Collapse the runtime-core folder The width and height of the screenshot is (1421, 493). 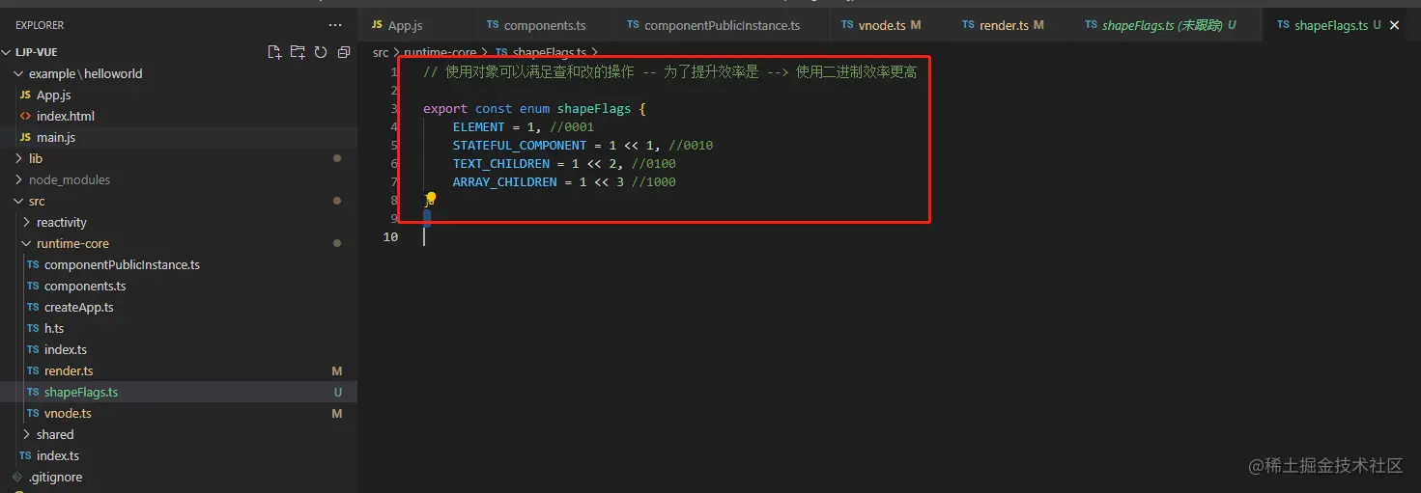click(27, 243)
